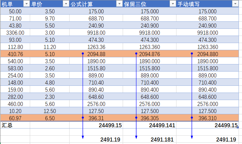Select formula result cell 175.00
242x144 pixels.
[96, 11]
